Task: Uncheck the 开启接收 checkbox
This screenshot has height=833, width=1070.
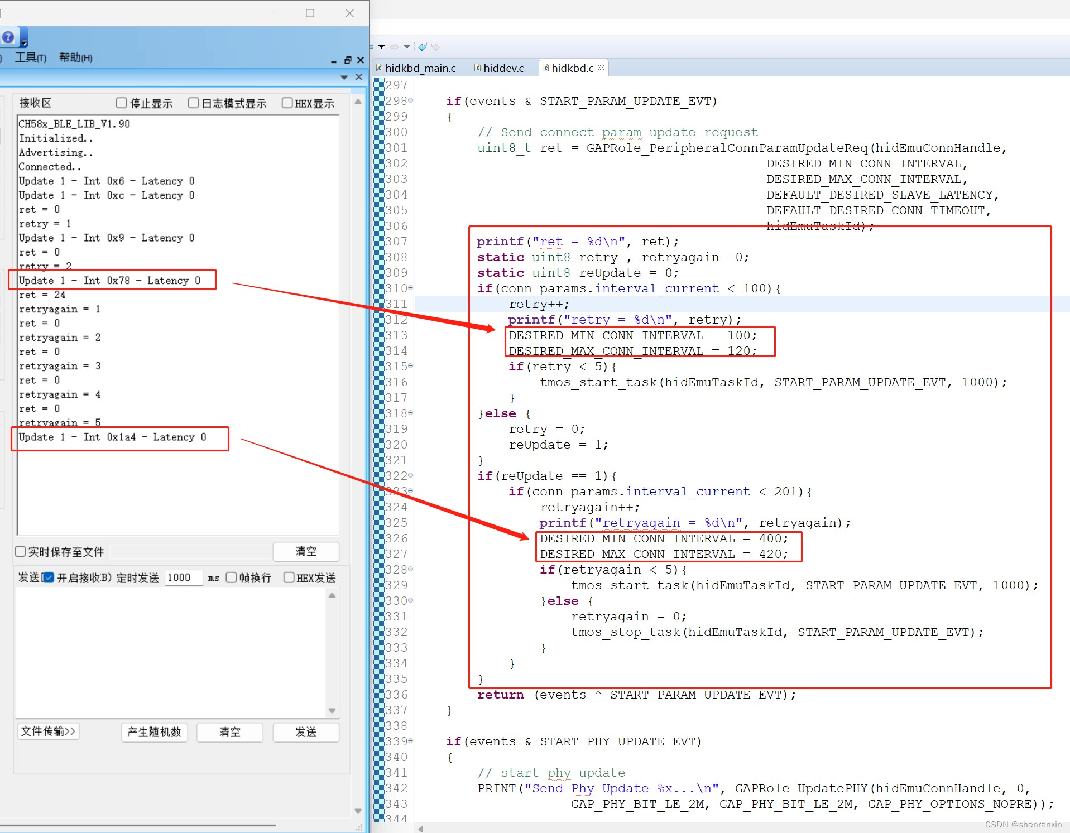Action: click(x=49, y=577)
